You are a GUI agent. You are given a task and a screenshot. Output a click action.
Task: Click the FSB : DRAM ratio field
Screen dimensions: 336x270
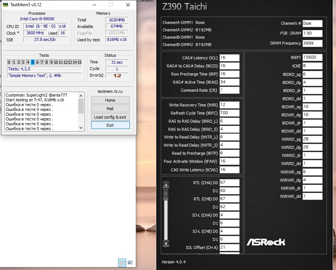click(x=312, y=34)
